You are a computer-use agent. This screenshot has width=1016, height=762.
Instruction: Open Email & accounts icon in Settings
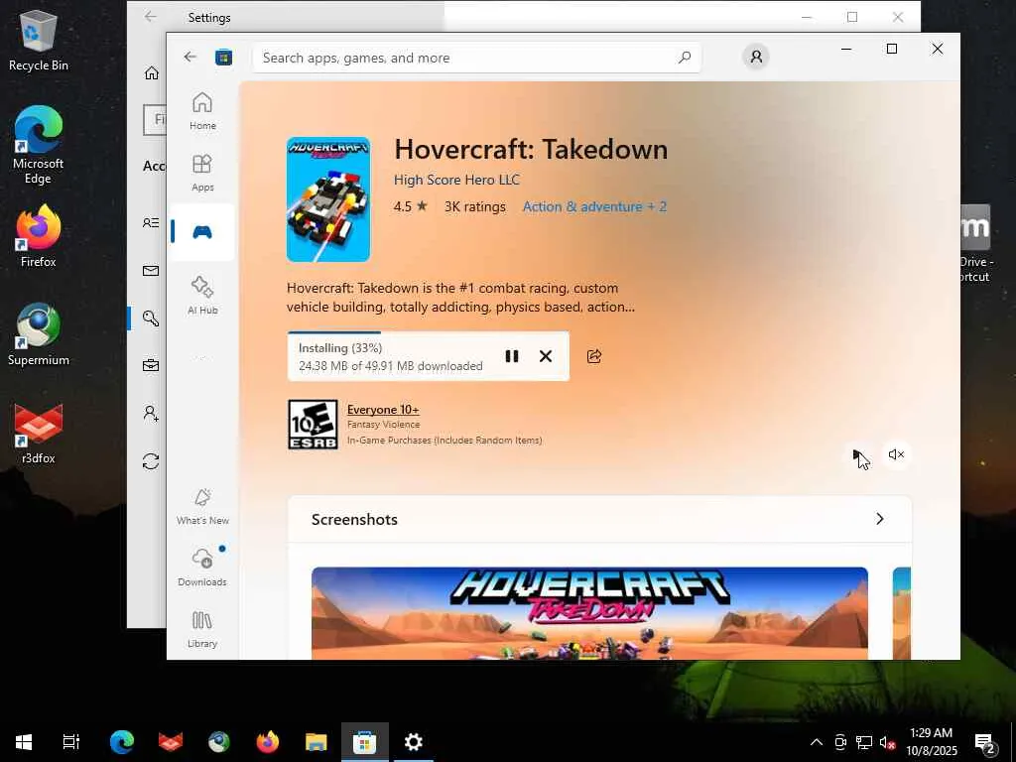[x=151, y=271]
